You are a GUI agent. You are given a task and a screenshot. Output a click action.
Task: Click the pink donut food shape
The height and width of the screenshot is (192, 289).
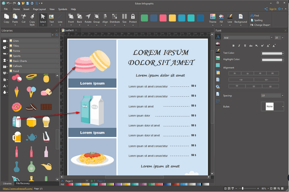click(x=17, y=107)
